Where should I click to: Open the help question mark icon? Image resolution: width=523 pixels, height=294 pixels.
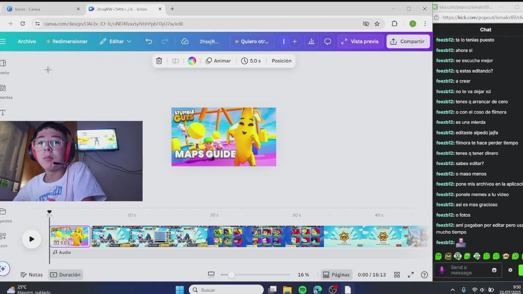click(425, 275)
